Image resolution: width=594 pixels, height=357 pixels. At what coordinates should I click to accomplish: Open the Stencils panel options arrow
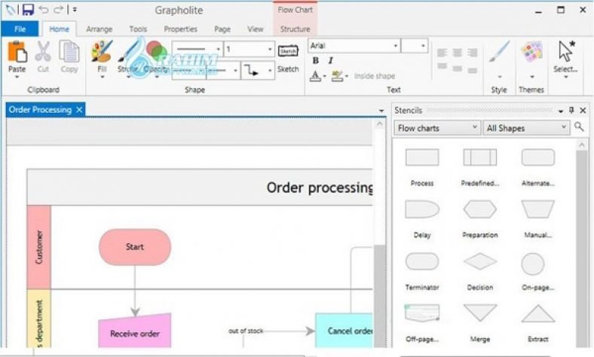pyautogui.click(x=561, y=111)
